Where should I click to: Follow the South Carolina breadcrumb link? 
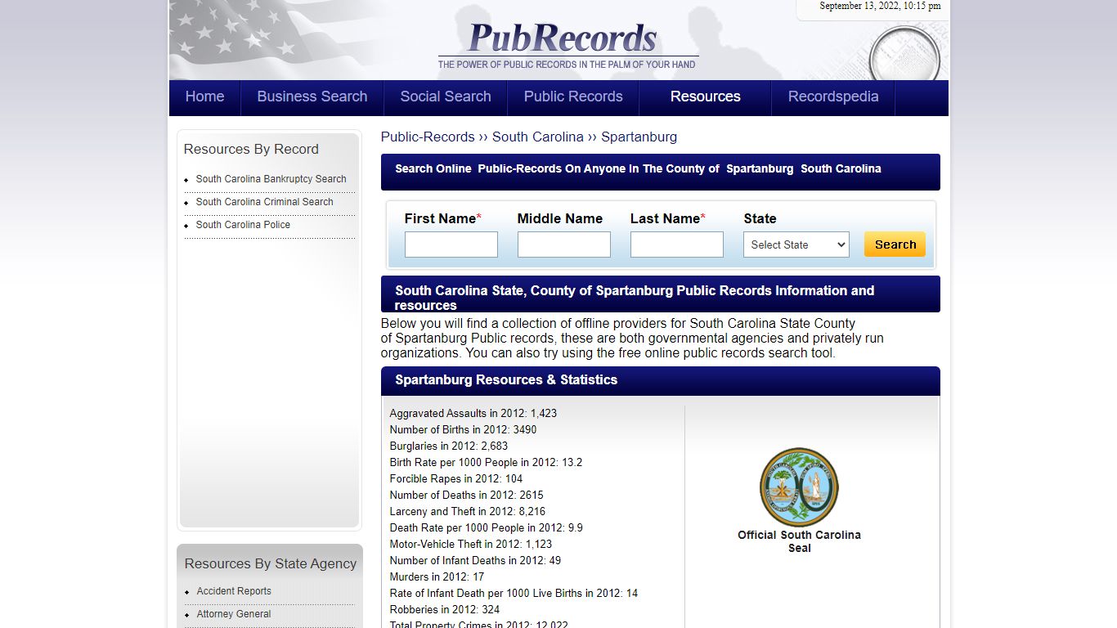(538, 137)
